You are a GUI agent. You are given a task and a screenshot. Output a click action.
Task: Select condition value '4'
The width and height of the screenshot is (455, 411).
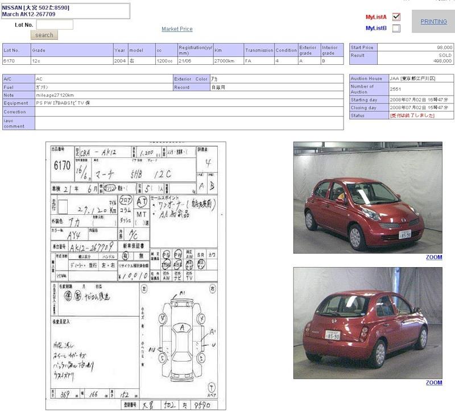277,61
